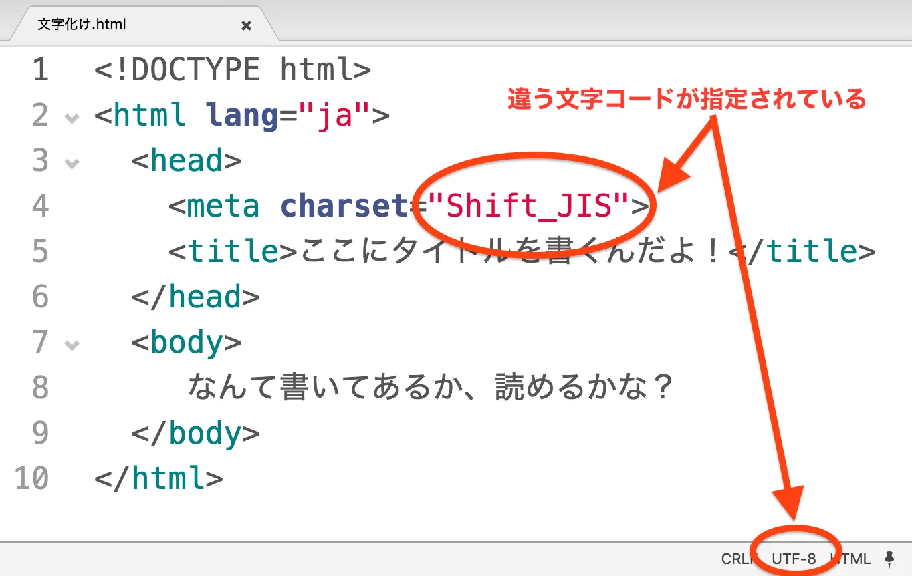
Task: Close the 文字化け.html tab
Action: (246, 25)
